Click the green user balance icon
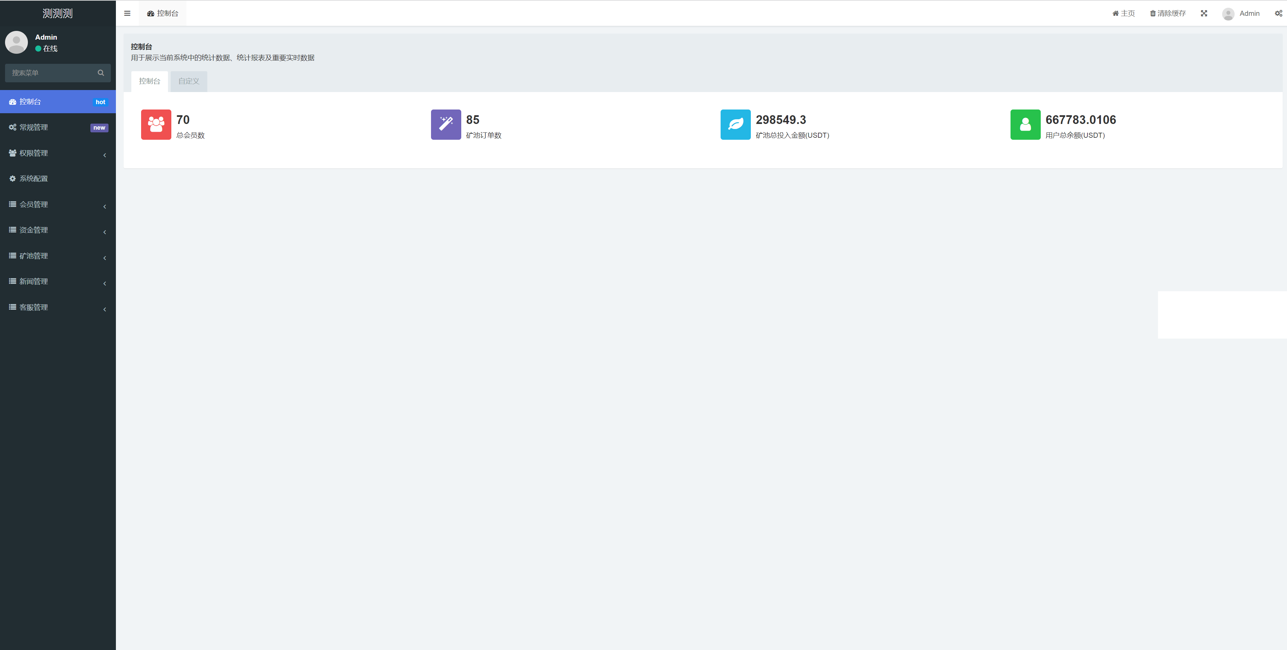This screenshot has width=1287, height=650. (x=1025, y=124)
